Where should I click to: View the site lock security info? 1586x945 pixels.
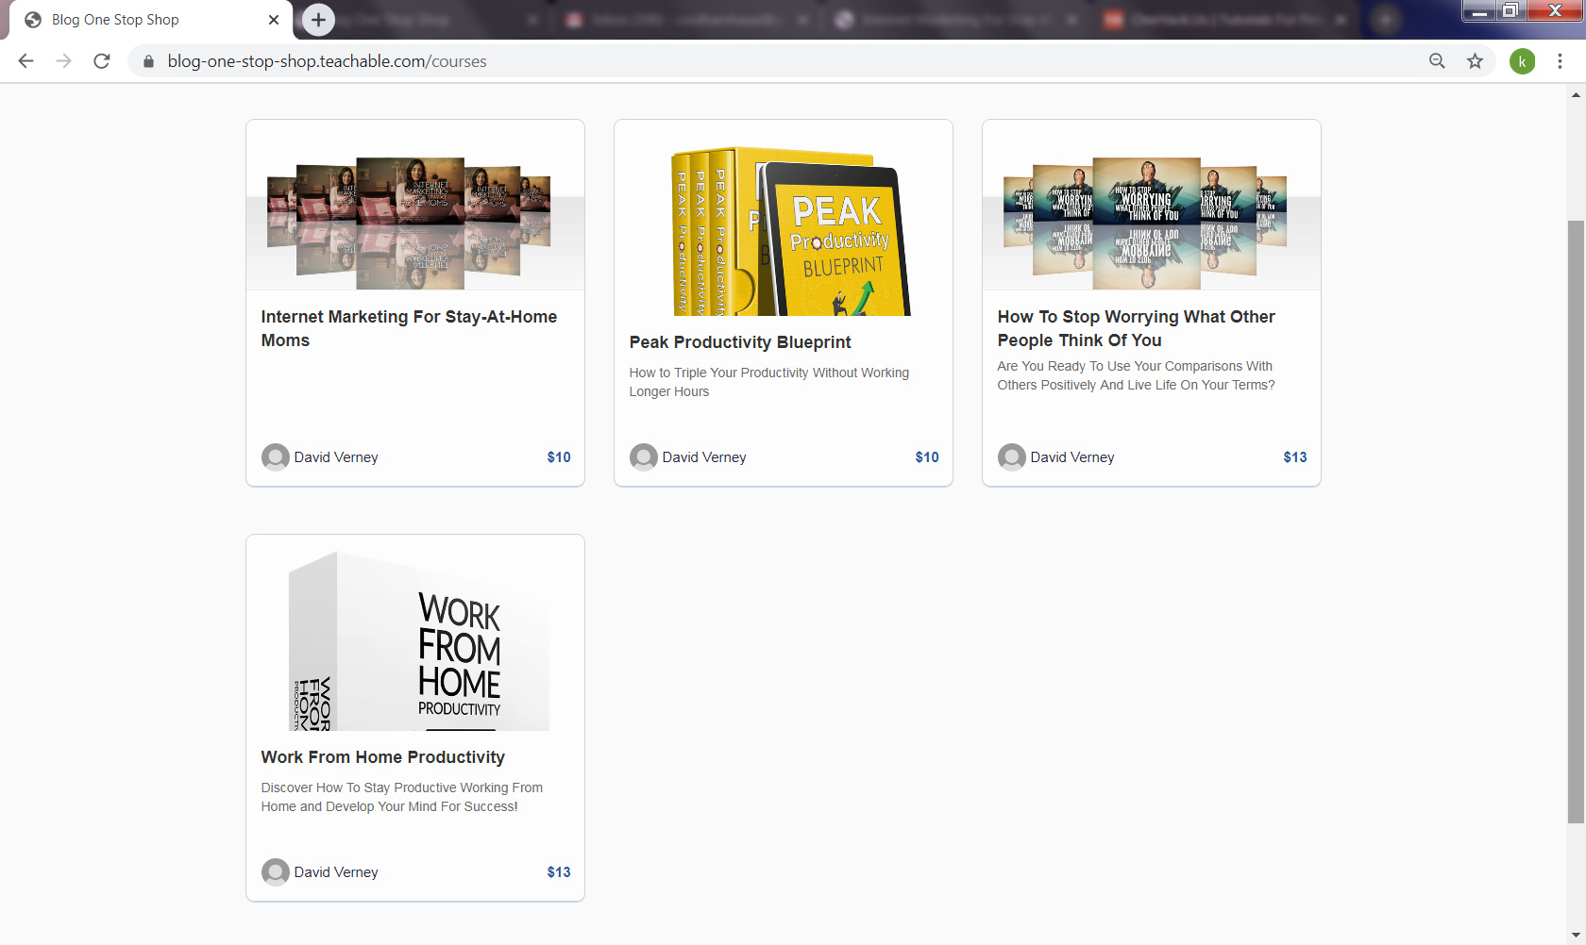148,61
